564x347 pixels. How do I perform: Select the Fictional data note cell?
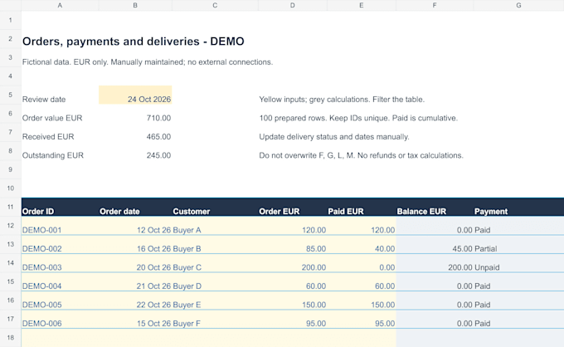148,62
